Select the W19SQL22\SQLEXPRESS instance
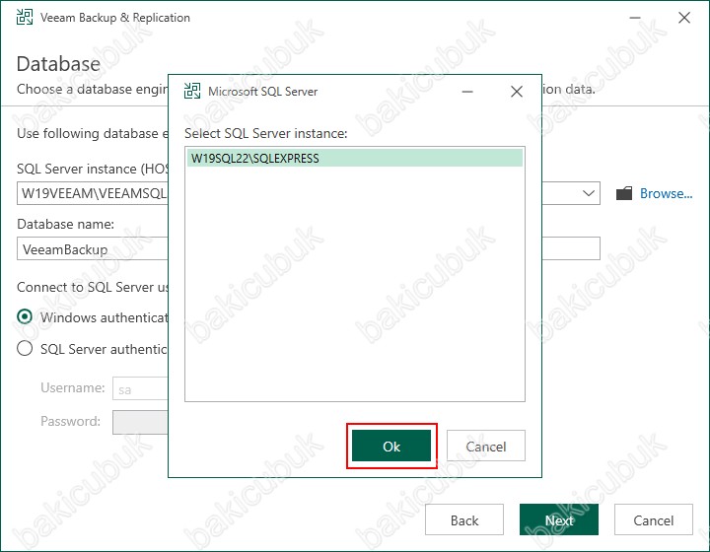Image resolution: width=710 pixels, height=552 pixels. [x=355, y=158]
